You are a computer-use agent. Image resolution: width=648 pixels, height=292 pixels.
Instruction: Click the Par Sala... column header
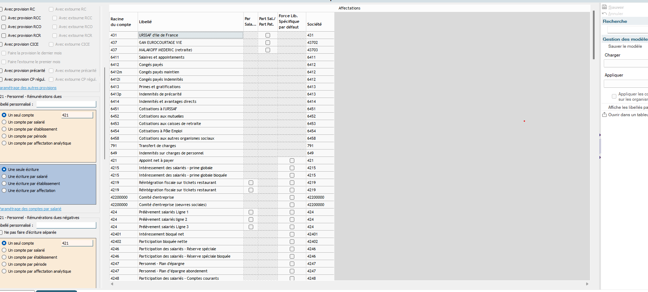[x=251, y=22]
